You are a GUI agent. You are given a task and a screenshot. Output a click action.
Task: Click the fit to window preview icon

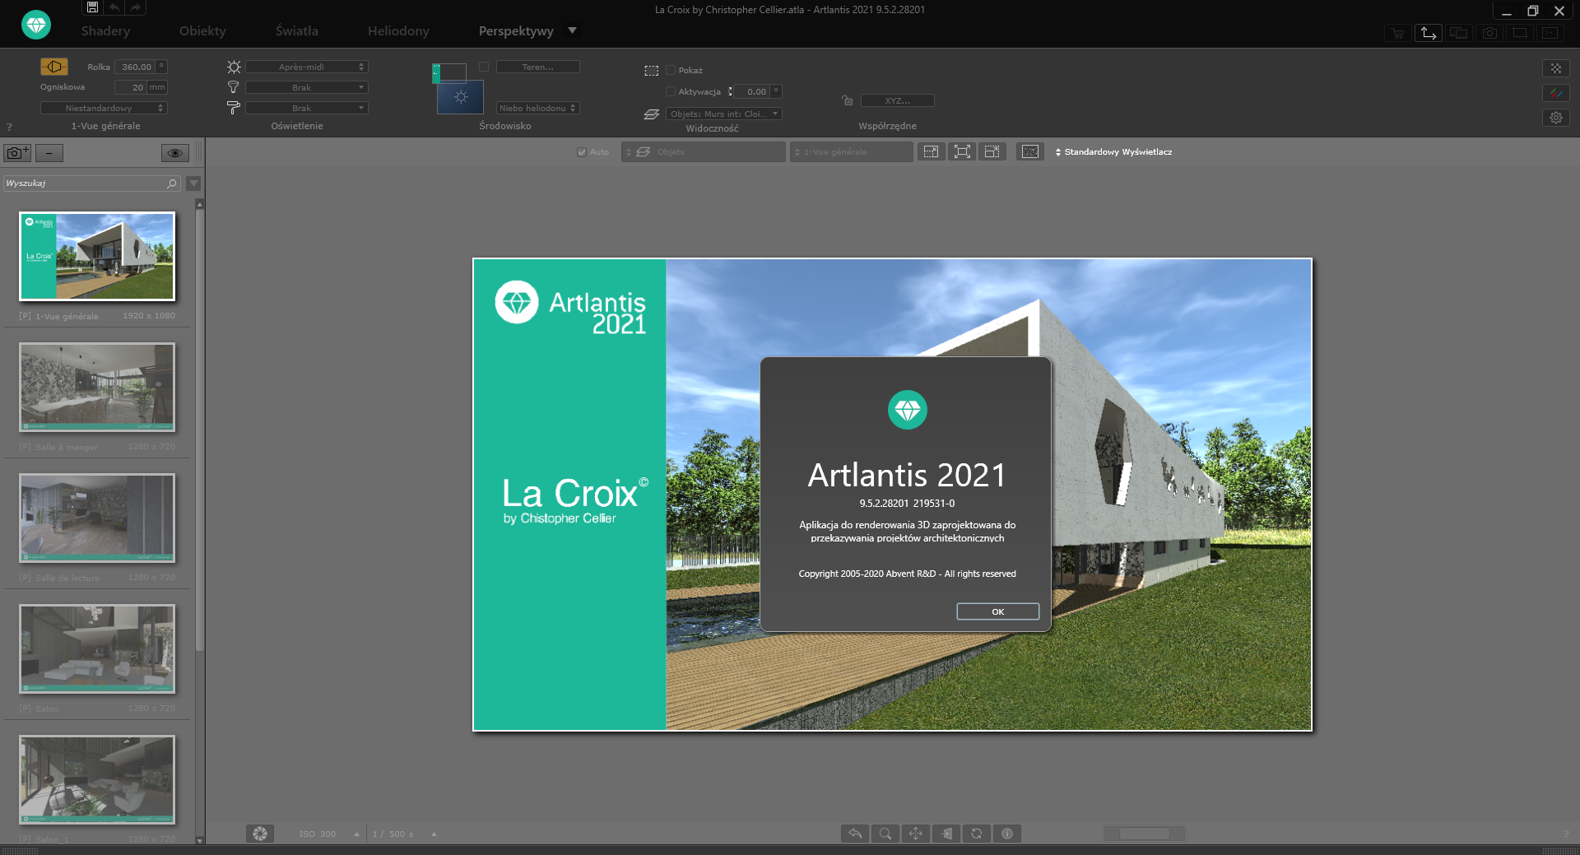[962, 151]
